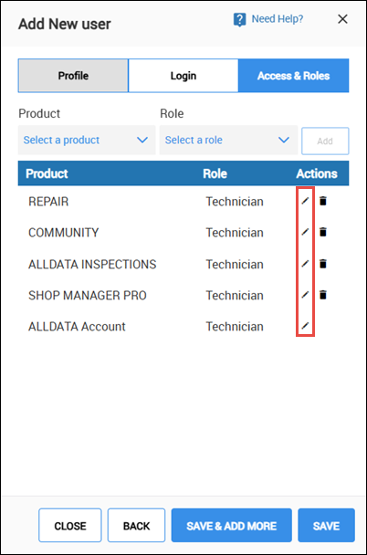Click Technician role in REPAIR row
The height and width of the screenshot is (555, 367).
[x=235, y=202]
